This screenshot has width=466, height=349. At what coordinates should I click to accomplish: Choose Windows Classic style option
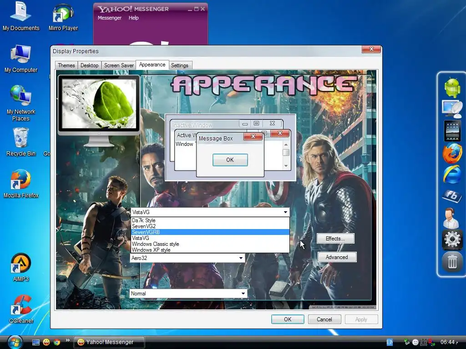(x=210, y=244)
